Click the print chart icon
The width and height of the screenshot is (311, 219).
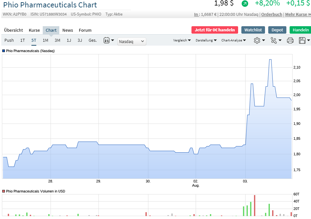click(290, 41)
